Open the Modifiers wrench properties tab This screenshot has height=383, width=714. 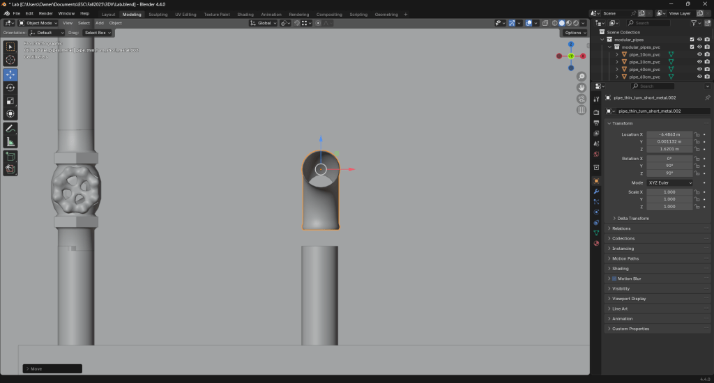[596, 191]
